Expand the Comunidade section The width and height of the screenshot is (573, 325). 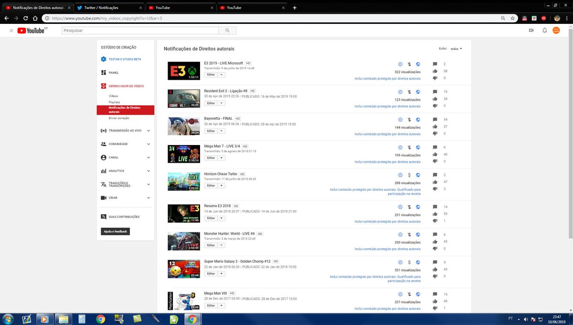tap(149, 144)
